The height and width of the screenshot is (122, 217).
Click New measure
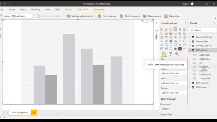point(107,16)
